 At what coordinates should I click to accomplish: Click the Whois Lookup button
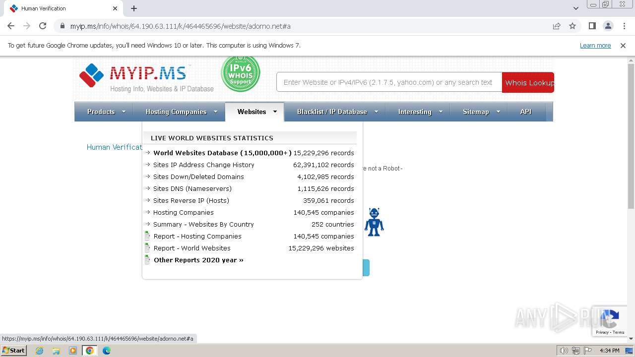[x=528, y=82]
